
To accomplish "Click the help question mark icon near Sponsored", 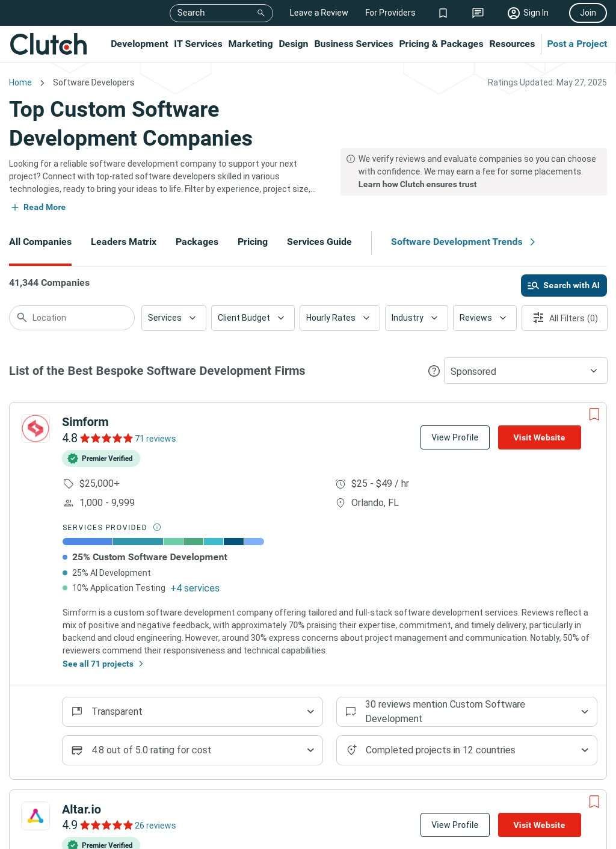I will [434, 371].
